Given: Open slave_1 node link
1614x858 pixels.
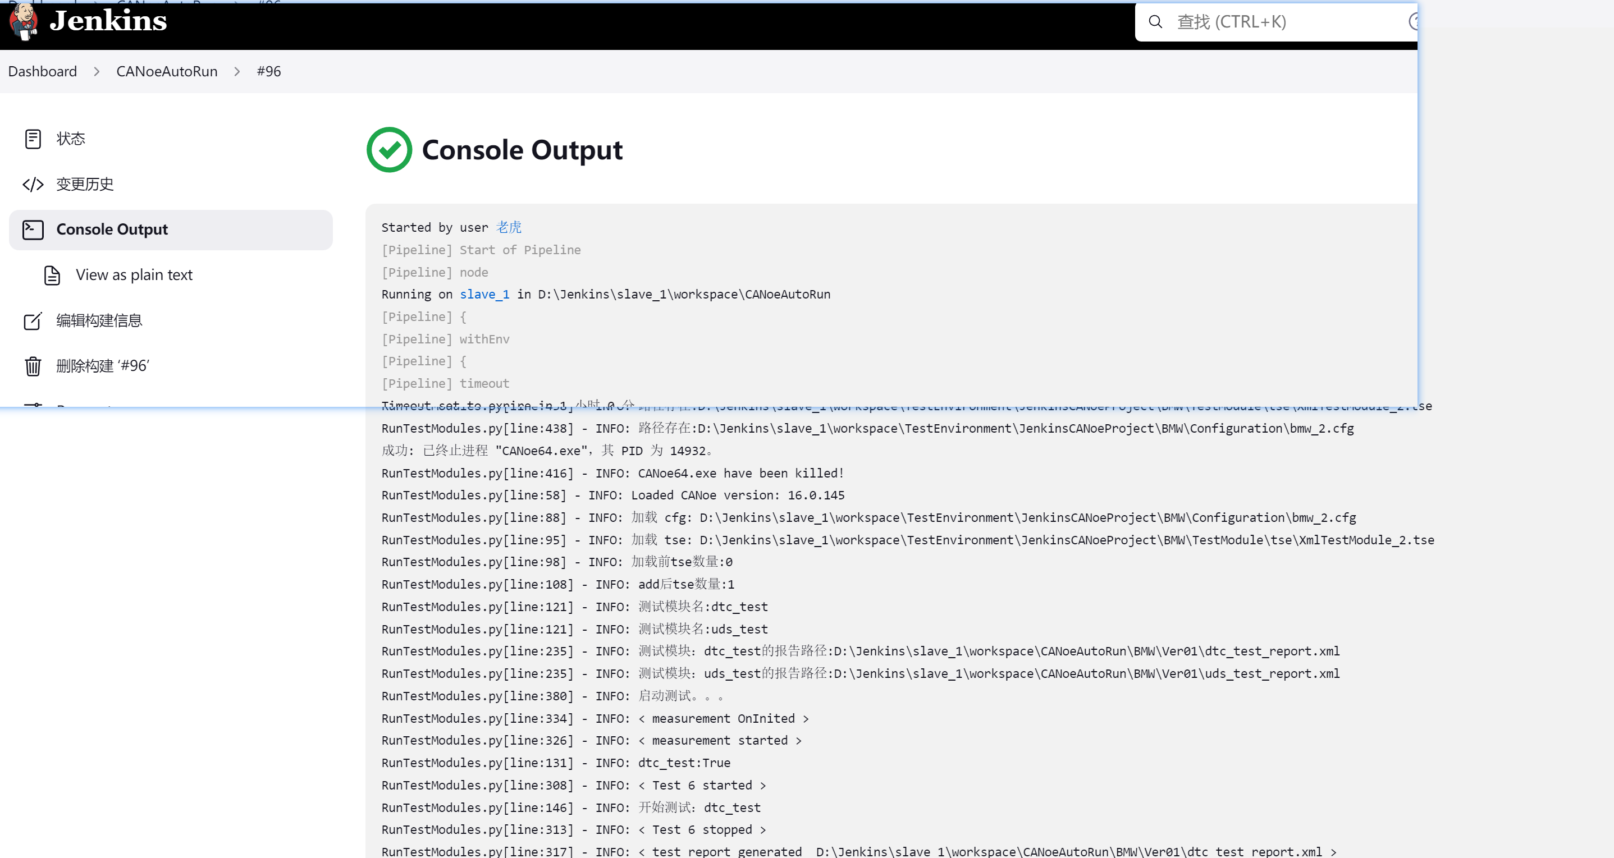Looking at the screenshot, I should (484, 295).
